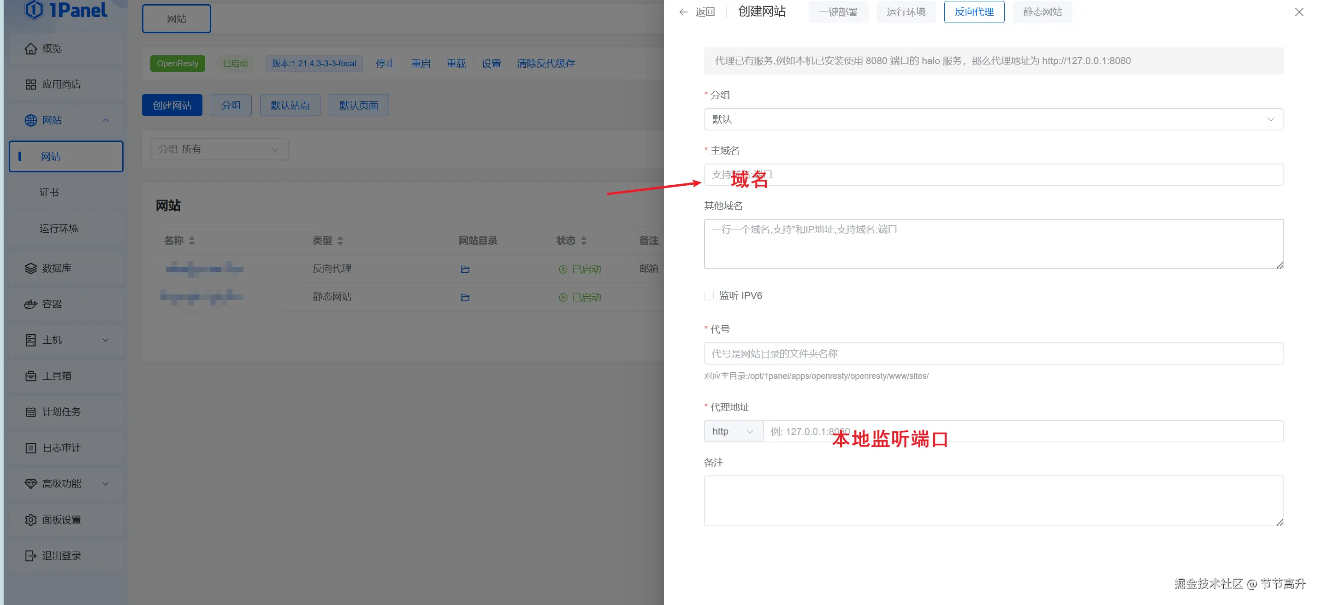Enable the 监听 IPV6 checkbox
1321x605 pixels.
click(x=709, y=295)
